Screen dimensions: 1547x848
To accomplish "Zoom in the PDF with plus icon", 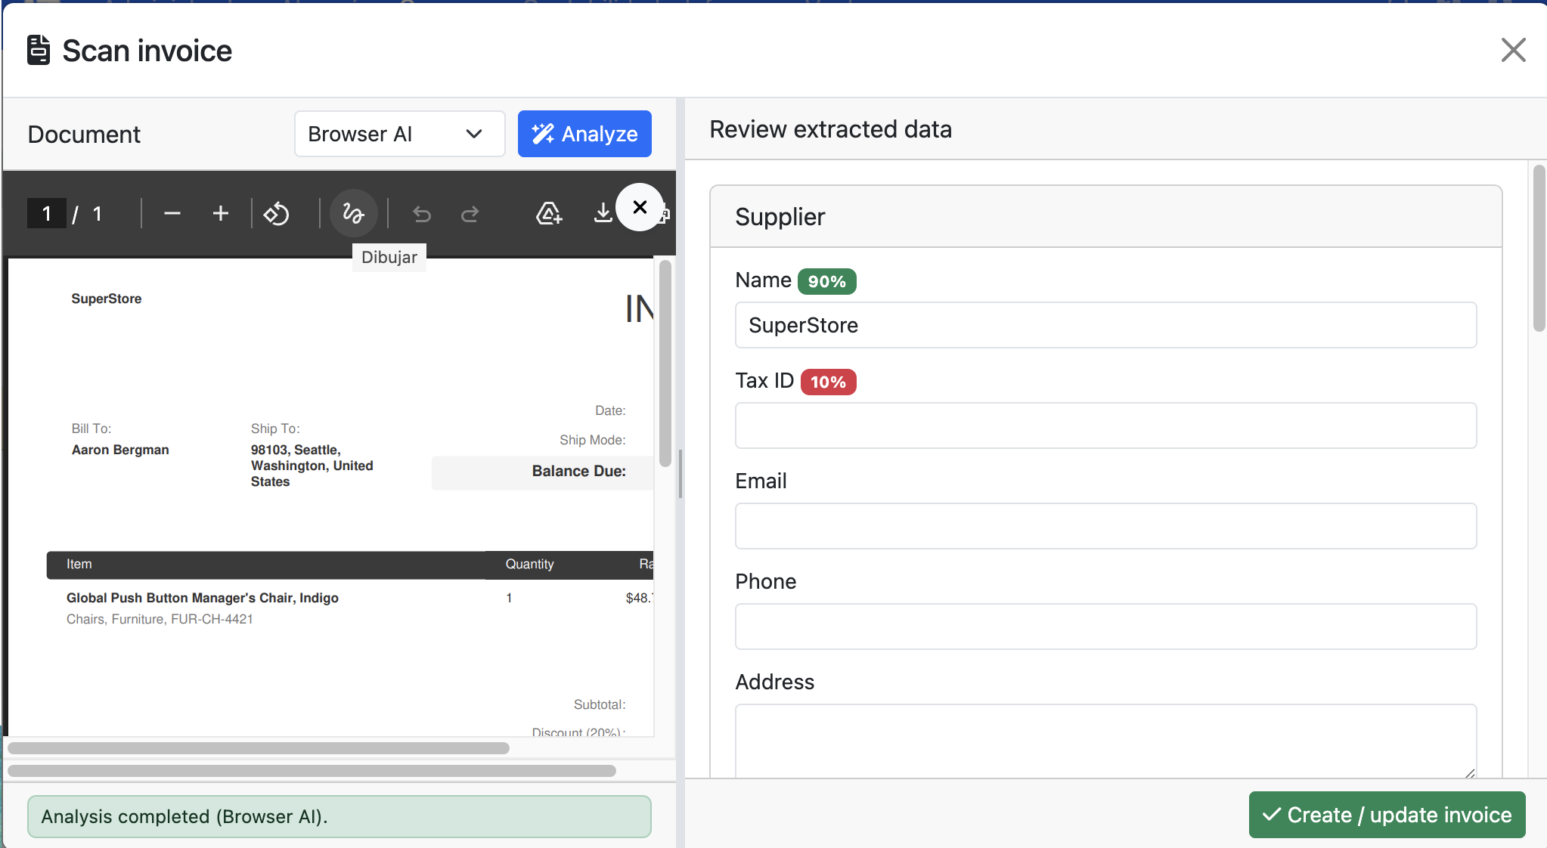I will click(x=220, y=214).
